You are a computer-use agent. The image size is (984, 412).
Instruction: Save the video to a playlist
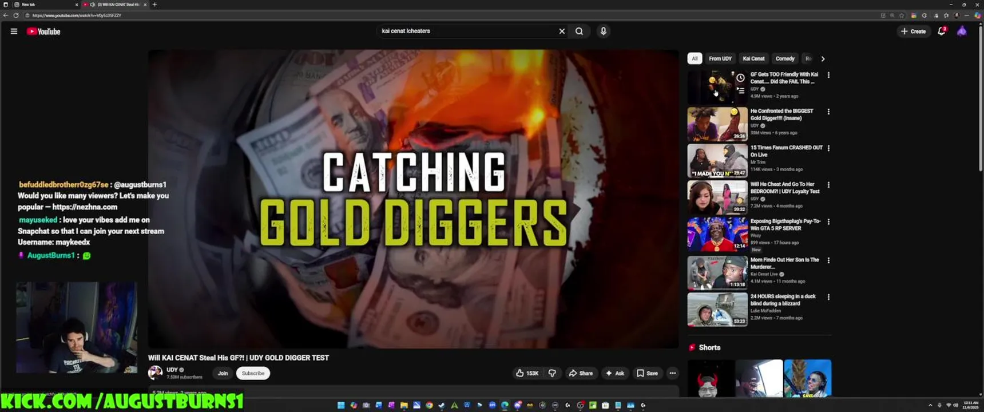pos(647,373)
